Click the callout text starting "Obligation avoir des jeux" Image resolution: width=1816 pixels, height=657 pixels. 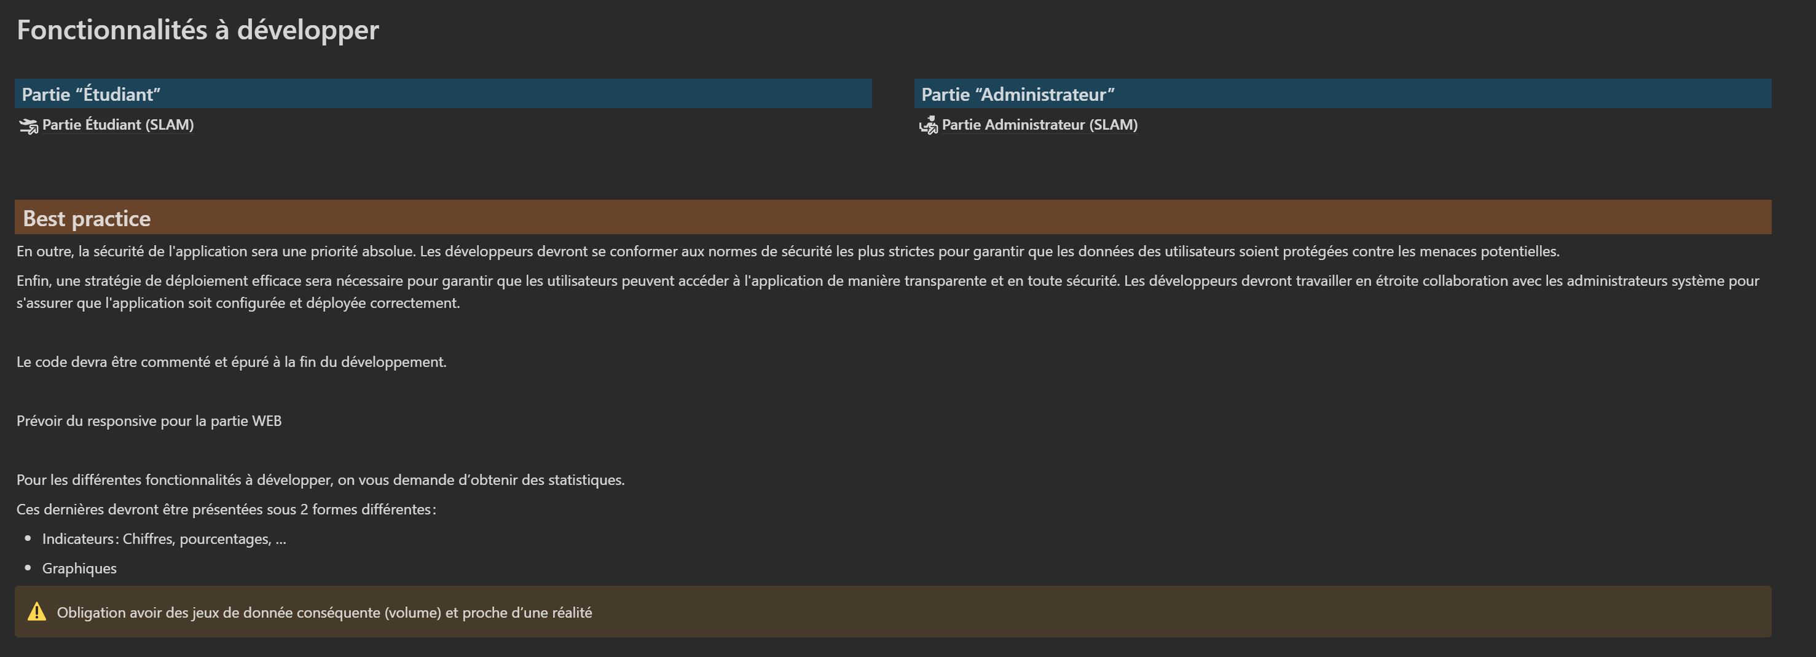324,613
